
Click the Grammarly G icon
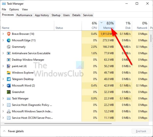coord(9,47)
